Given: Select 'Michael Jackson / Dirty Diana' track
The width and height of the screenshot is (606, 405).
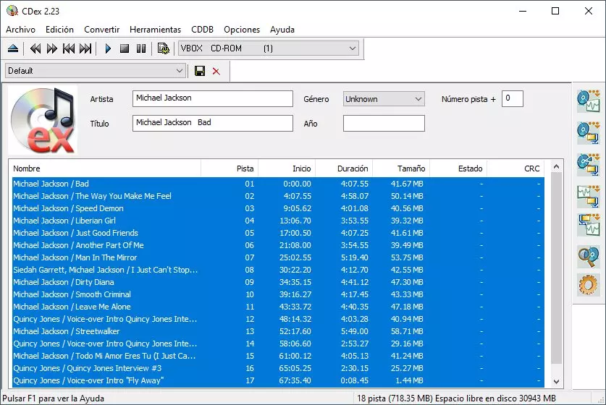Looking at the screenshot, I should 278,282.
